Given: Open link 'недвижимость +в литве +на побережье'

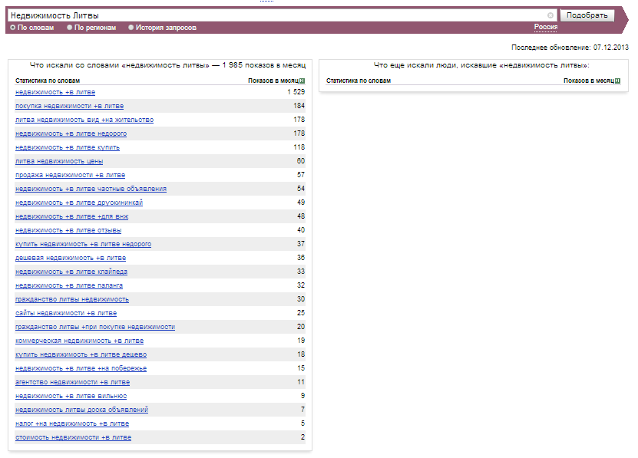Looking at the screenshot, I should click(81, 369).
